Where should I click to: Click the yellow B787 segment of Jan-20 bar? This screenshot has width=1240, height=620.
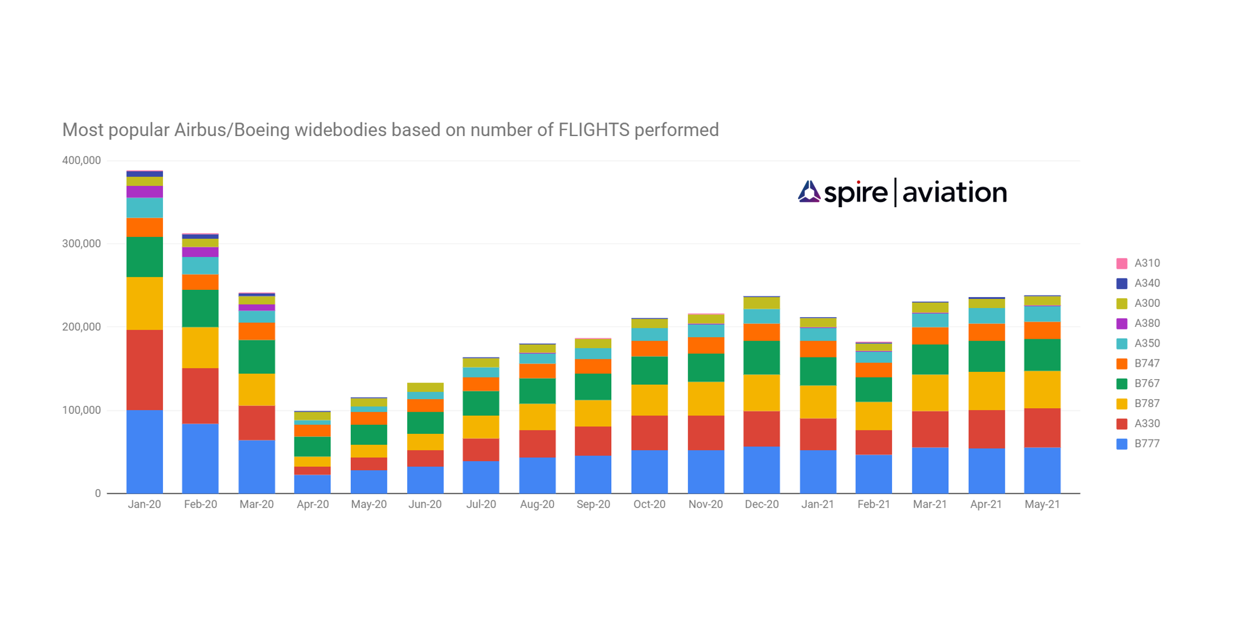point(145,303)
